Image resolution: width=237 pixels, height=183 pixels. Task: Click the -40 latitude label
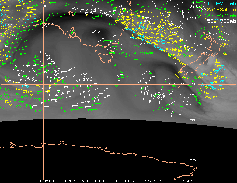(193, 50)
